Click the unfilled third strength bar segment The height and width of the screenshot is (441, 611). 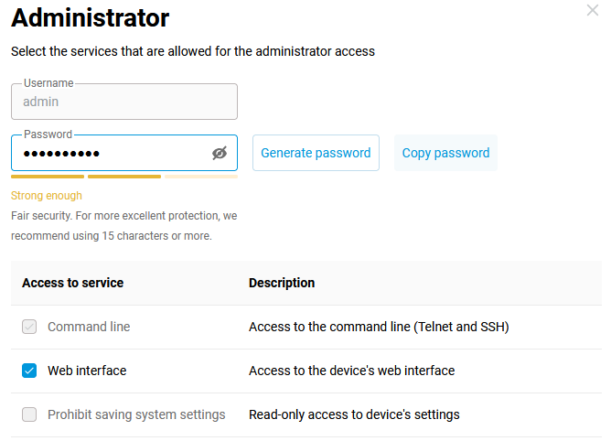200,177
